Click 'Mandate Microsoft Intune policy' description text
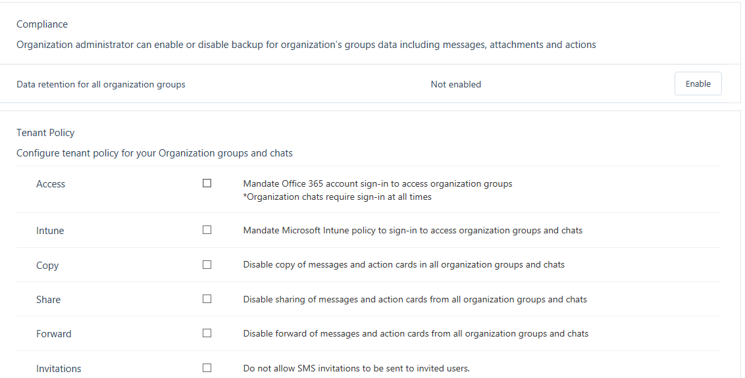The image size is (745, 378). pyautogui.click(x=412, y=231)
